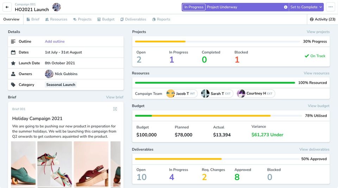
Task: Expand the brief with the focus icon
Action: coord(115,109)
